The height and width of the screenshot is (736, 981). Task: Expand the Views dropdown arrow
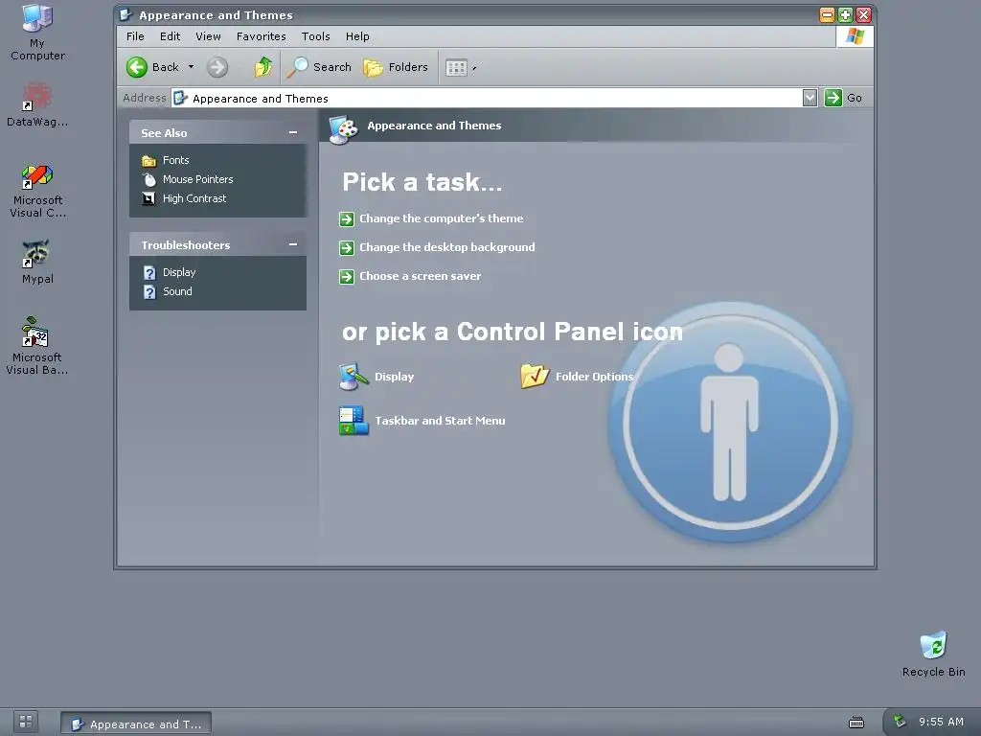pos(474,68)
